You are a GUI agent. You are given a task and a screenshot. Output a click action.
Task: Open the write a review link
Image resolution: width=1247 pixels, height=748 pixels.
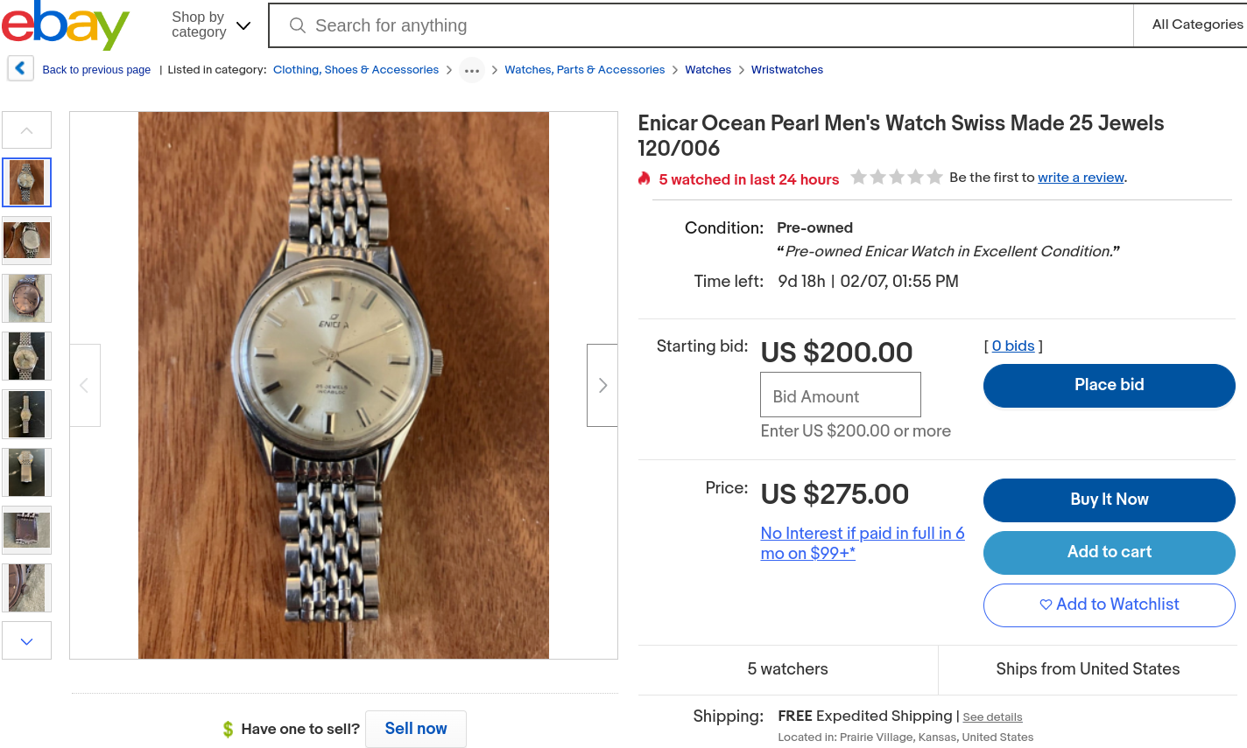tap(1081, 178)
